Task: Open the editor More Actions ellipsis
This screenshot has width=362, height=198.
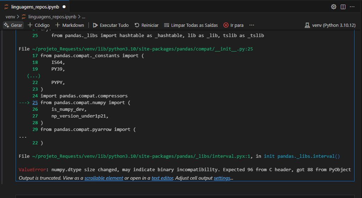Action: pyautogui.click(x=352, y=7)
